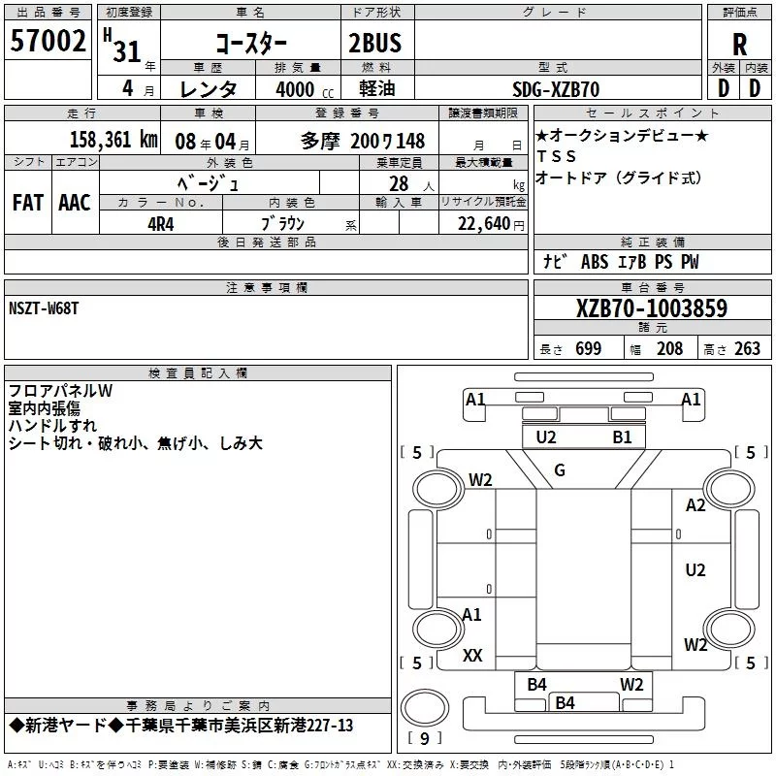Click the seating capacity 28
The height and width of the screenshot is (776, 776).
point(399,184)
